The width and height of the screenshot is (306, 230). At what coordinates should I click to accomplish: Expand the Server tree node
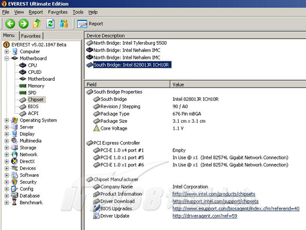coord(7,127)
